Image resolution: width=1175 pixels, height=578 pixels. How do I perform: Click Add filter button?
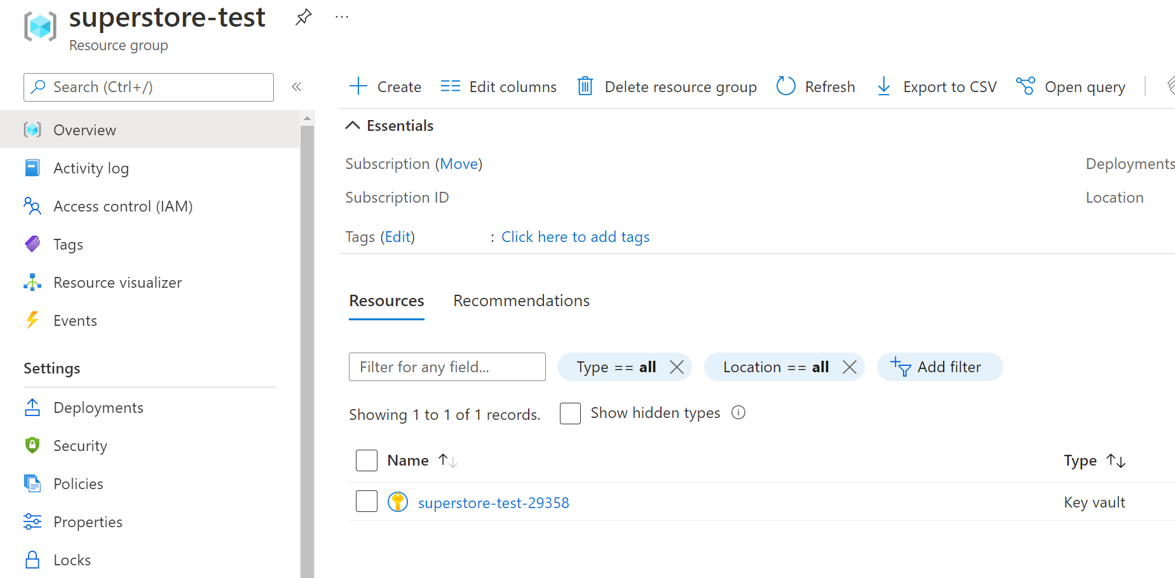pos(939,367)
